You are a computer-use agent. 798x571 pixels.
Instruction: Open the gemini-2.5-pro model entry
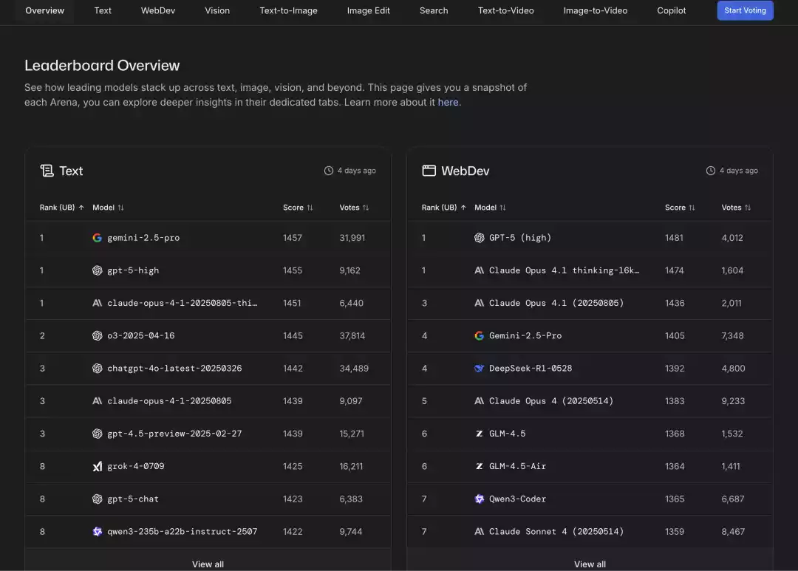click(143, 238)
